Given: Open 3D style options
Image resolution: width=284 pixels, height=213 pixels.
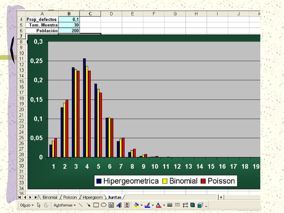Looking at the screenshot, I should pyautogui.click(x=200, y=205).
